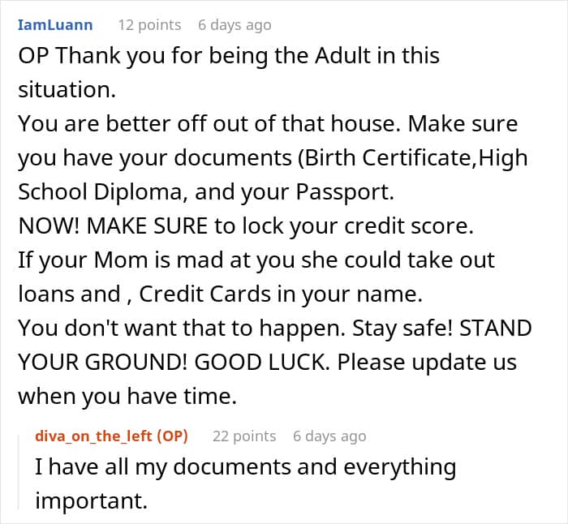Viewport: 568px width, 524px height.
Task: Click the OP reply's '6 days ago' timestamp
Action: tap(329, 436)
